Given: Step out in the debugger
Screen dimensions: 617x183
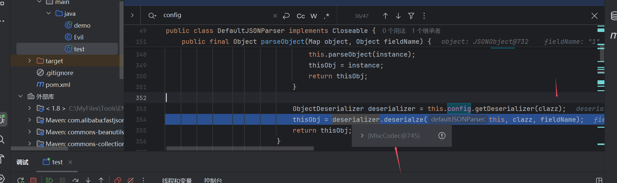Looking at the screenshot, I should click(101, 180).
